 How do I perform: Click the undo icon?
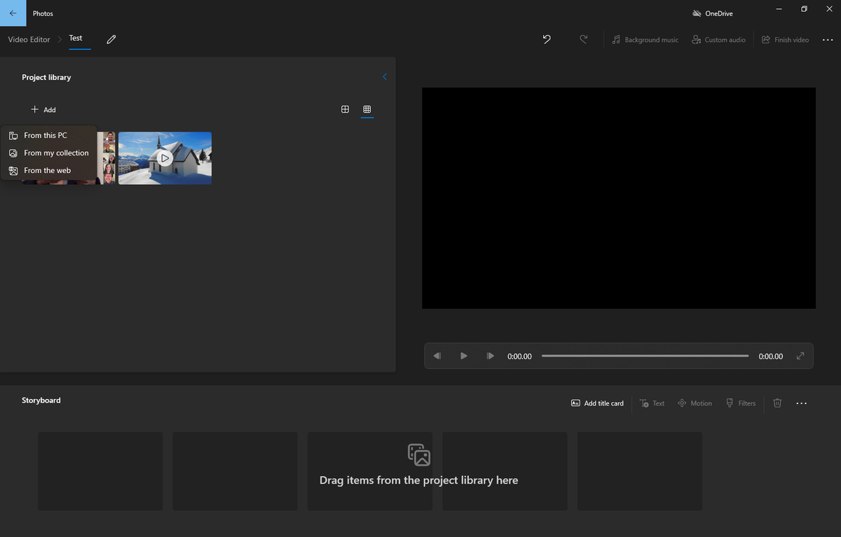tap(547, 40)
